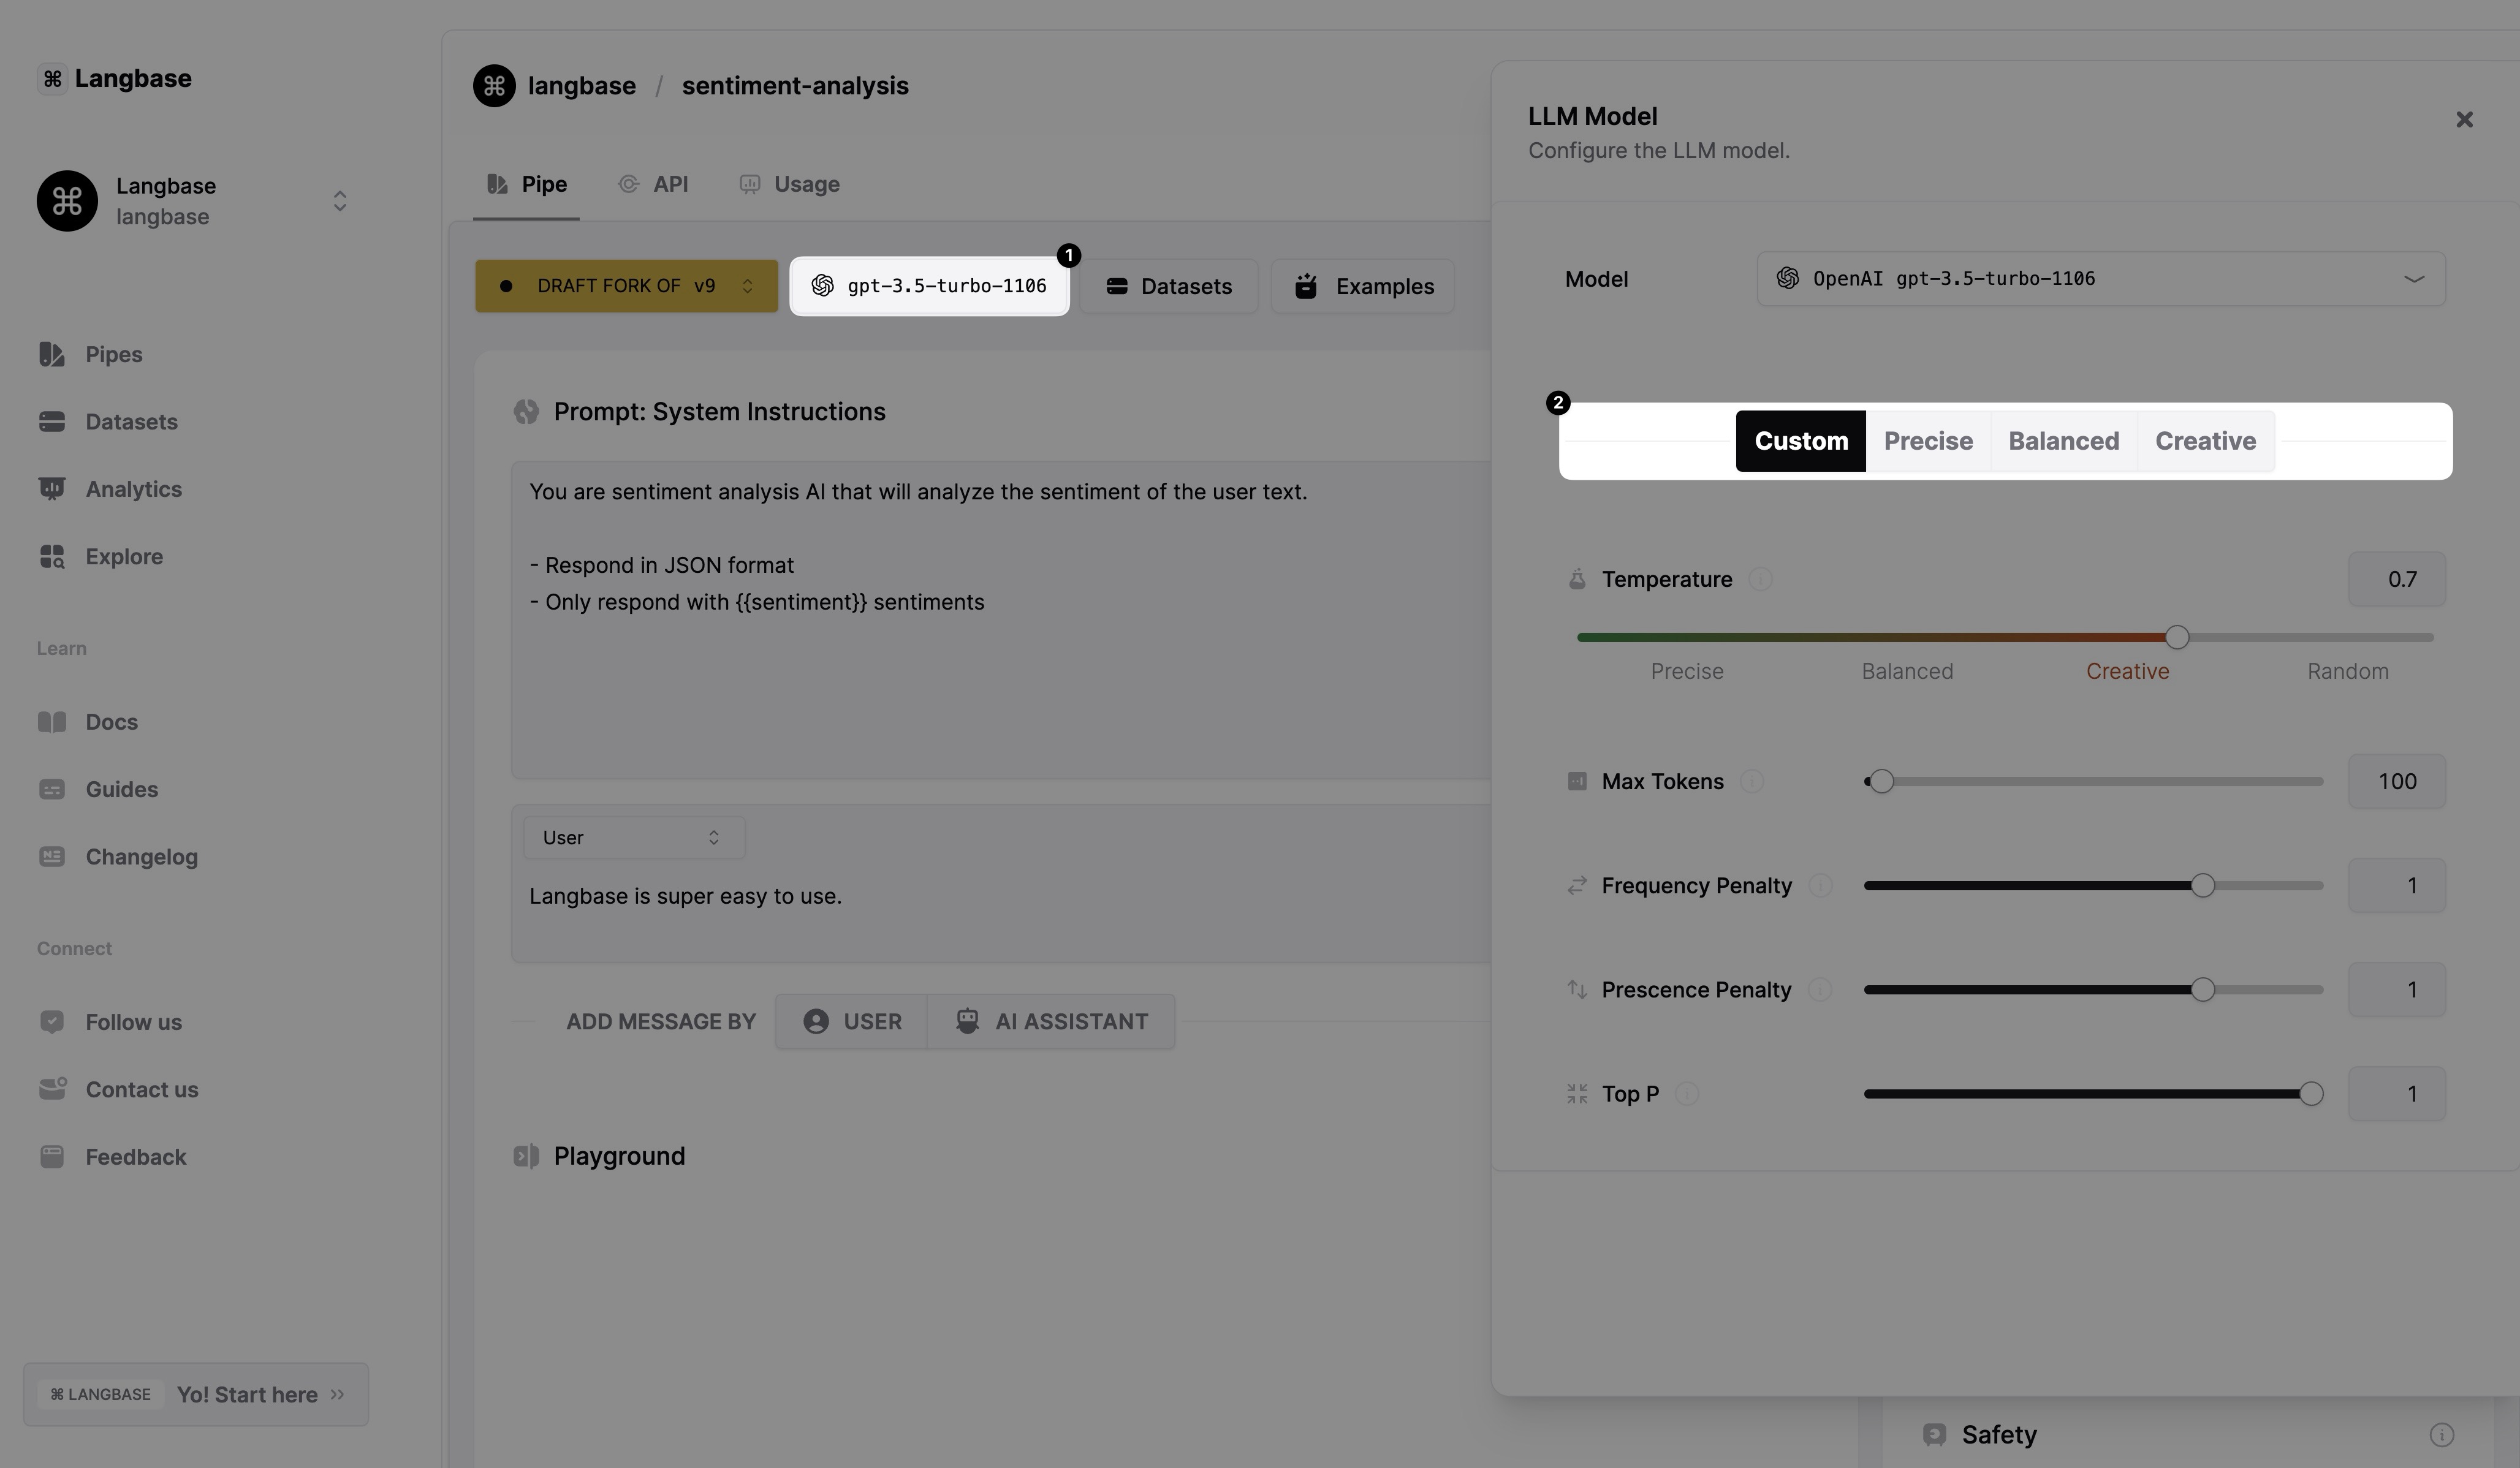Expand the DRAFT FORK OF v9 version selector
Screen dimensions: 2520x1468
[x=626, y=286]
